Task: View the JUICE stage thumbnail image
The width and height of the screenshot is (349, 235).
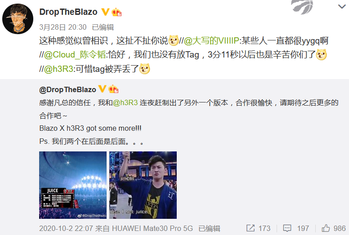Action: [x=73, y=185]
